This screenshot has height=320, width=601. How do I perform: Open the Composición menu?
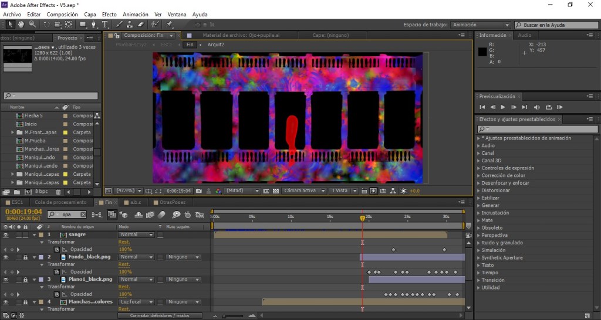[62, 14]
